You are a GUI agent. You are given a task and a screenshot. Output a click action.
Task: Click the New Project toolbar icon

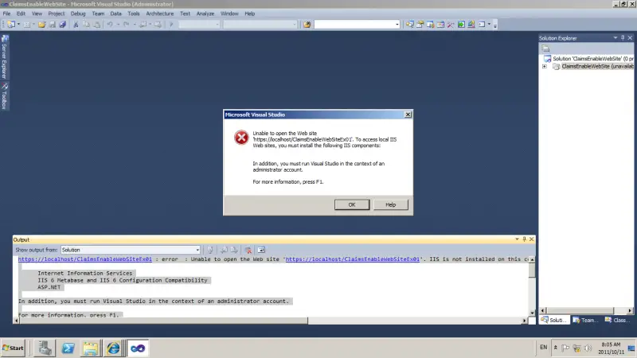tap(11, 25)
